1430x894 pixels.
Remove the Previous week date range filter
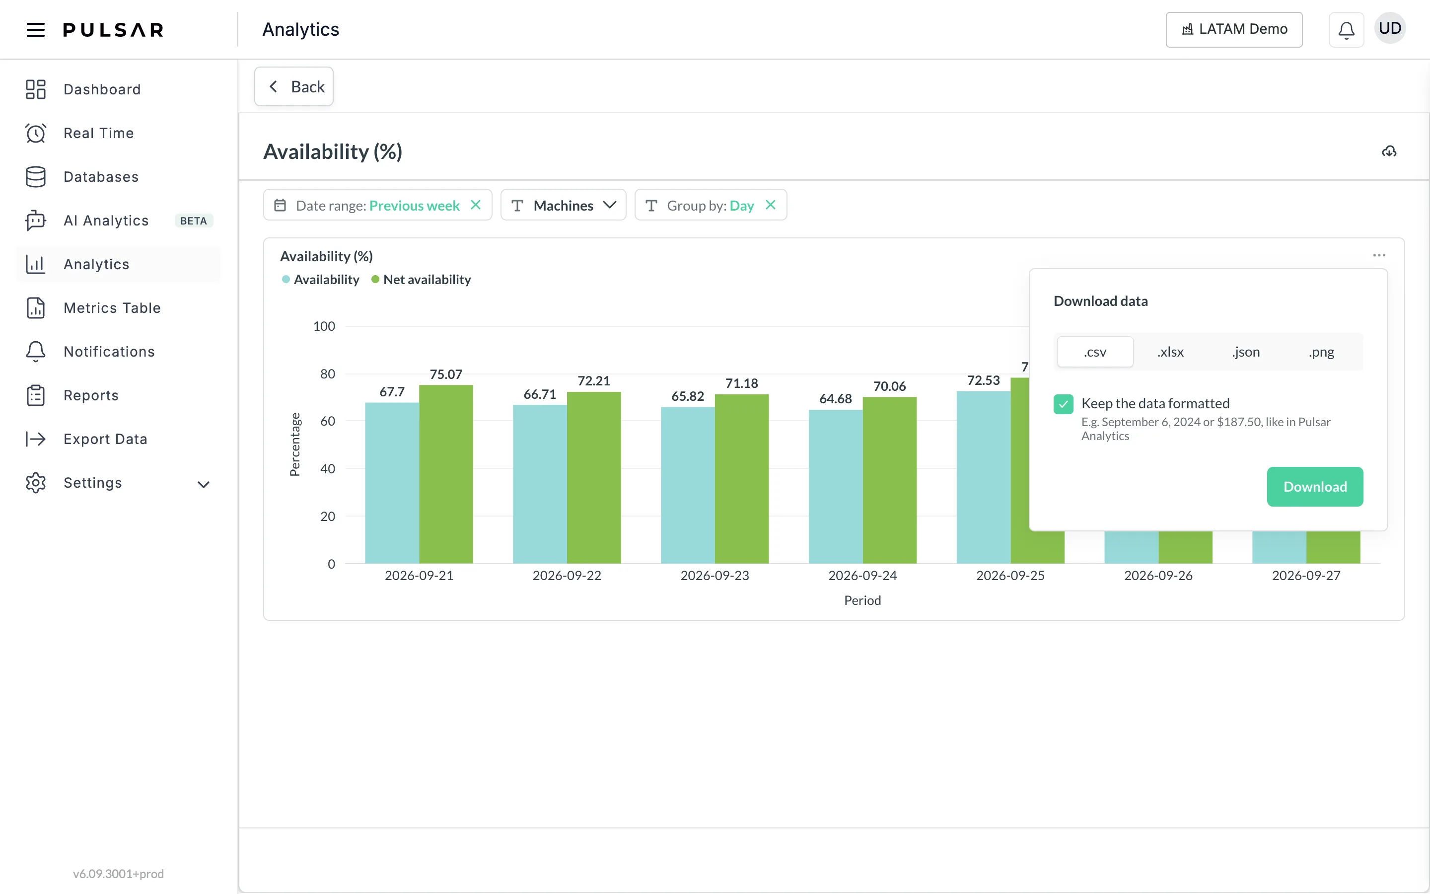(476, 205)
